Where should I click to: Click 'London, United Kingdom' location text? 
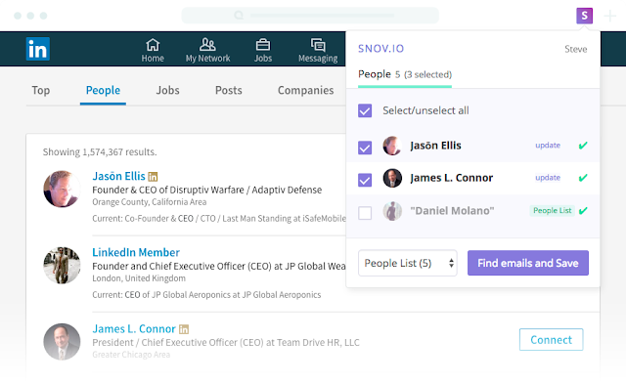(139, 278)
